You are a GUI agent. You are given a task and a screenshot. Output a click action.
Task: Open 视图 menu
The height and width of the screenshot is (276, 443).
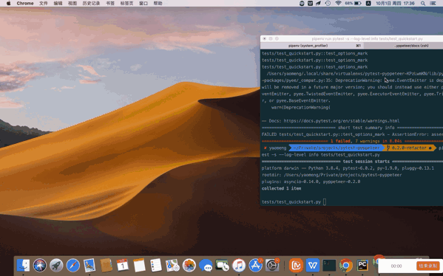pyautogui.click(x=72, y=4)
